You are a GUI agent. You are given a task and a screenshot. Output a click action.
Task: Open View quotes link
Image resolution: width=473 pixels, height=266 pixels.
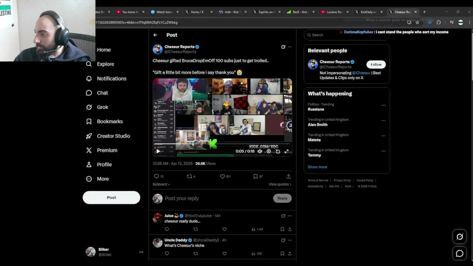[280, 184]
